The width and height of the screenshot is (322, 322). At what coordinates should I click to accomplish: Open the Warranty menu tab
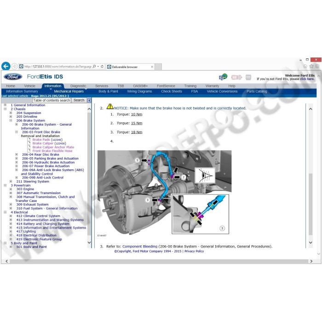pos(212,86)
